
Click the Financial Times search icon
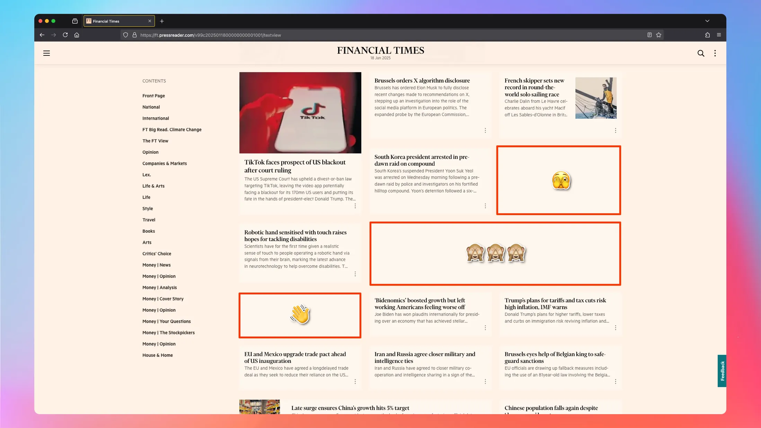coord(701,53)
